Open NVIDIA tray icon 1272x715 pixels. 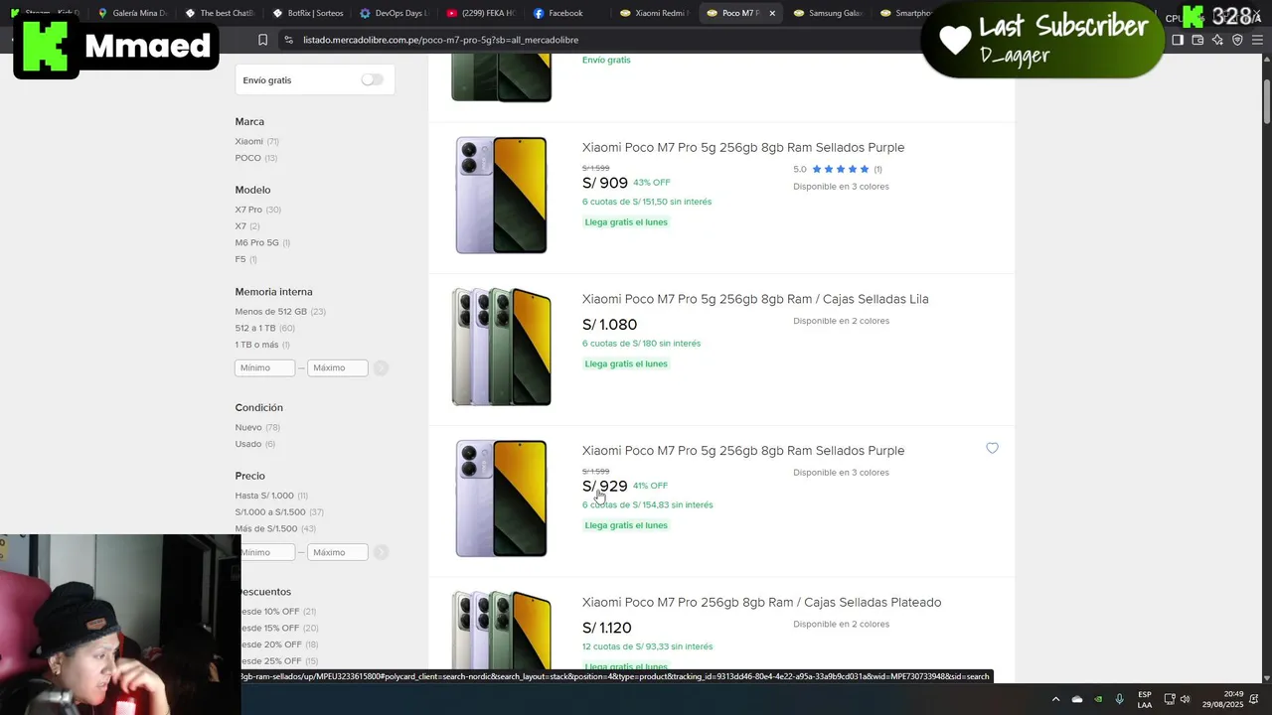(1098, 699)
